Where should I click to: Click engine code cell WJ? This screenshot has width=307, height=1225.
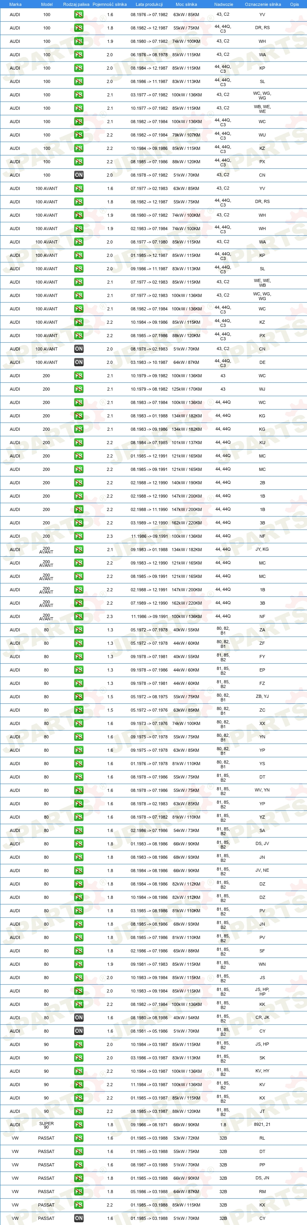[x=262, y=389]
